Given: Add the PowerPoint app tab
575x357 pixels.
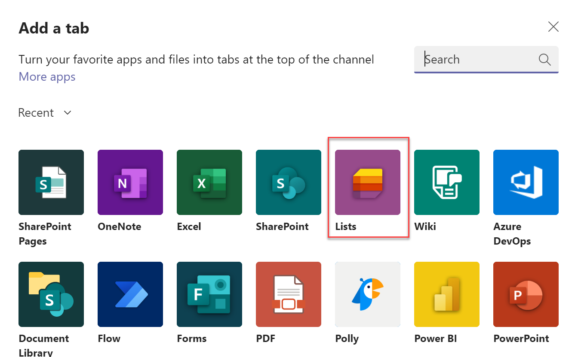Looking at the screenshot, I should click(x=526, y=294).
